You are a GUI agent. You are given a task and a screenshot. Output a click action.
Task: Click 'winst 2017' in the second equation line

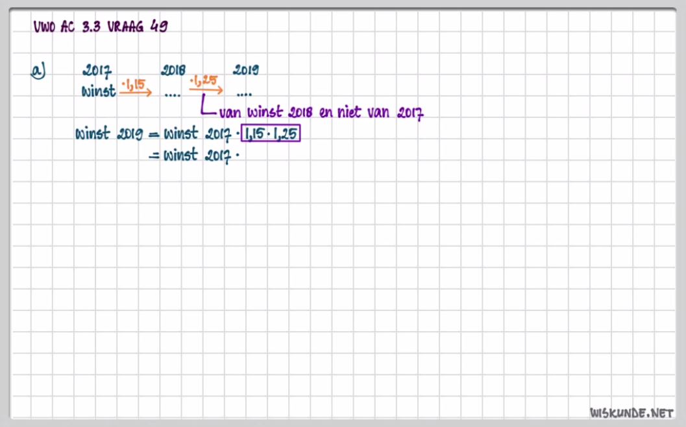pyautogui.click(x=197, y=156)
